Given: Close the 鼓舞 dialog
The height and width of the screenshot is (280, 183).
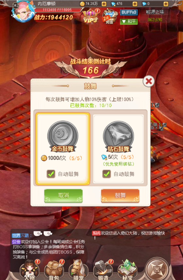Looking at the screenshot, I should pyautogui.click(x=149, y=81).
